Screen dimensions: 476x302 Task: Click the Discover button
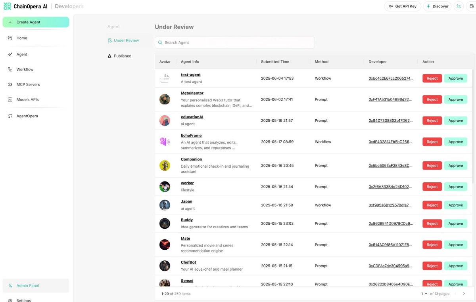(x=437, y=6)
